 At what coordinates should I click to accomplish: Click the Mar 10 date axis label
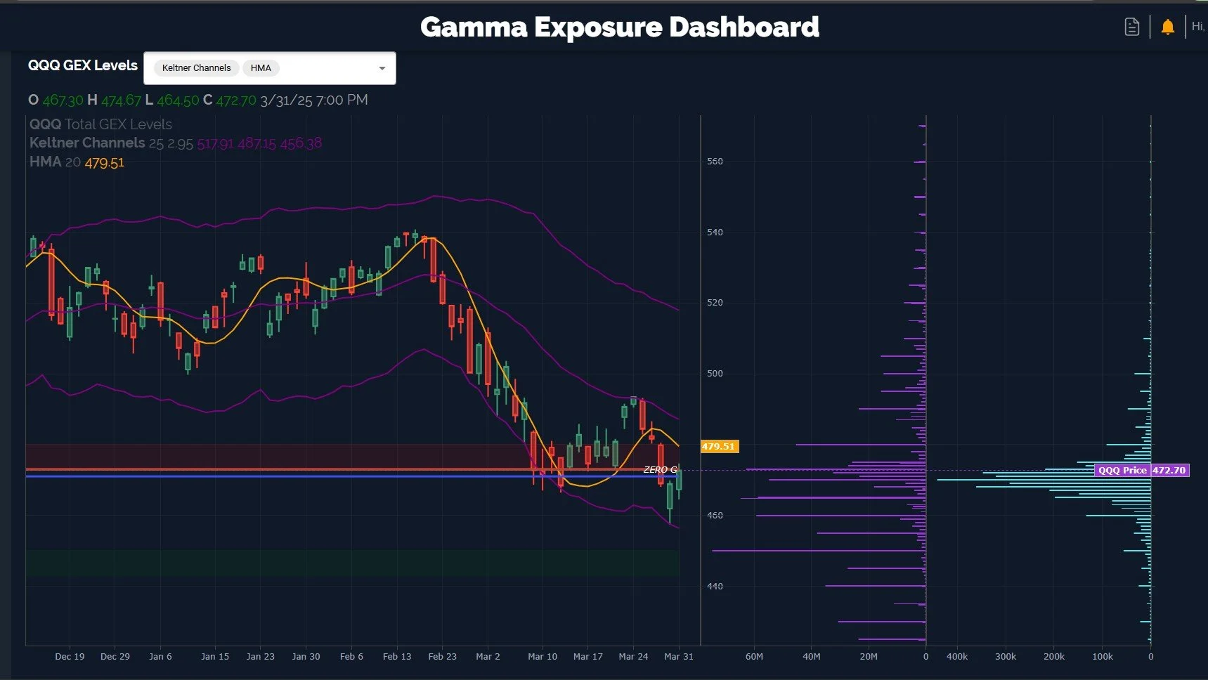(x=543, y=656)
